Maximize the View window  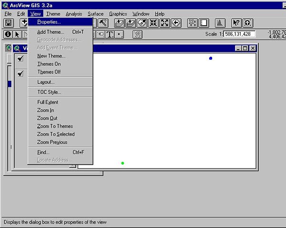point(245,48)
